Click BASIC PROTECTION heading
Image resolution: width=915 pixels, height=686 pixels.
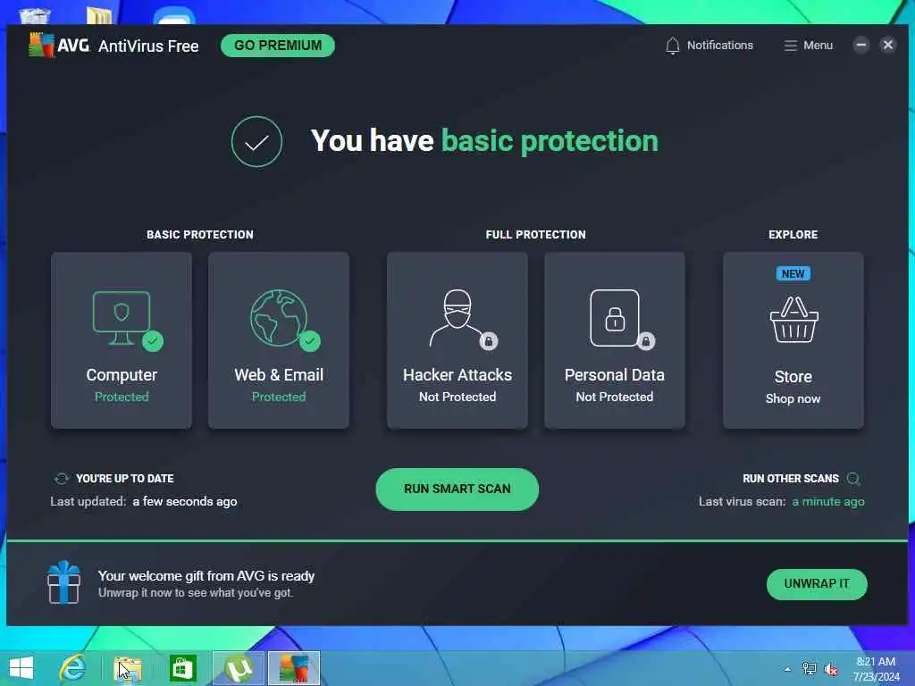tap(200, 235)
